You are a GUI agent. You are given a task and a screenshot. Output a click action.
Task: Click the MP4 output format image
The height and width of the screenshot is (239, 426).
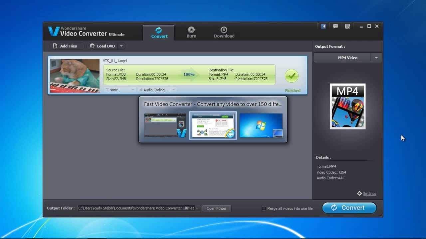[348, 106]
